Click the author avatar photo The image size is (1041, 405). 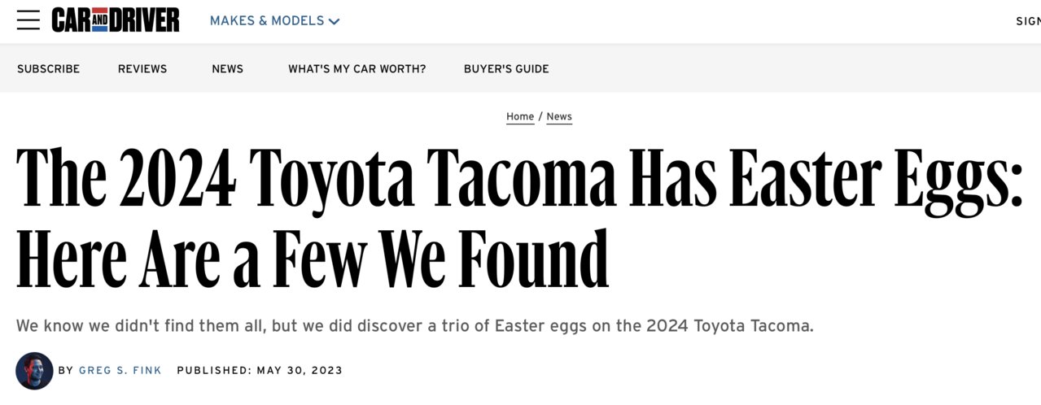[34, 371]
